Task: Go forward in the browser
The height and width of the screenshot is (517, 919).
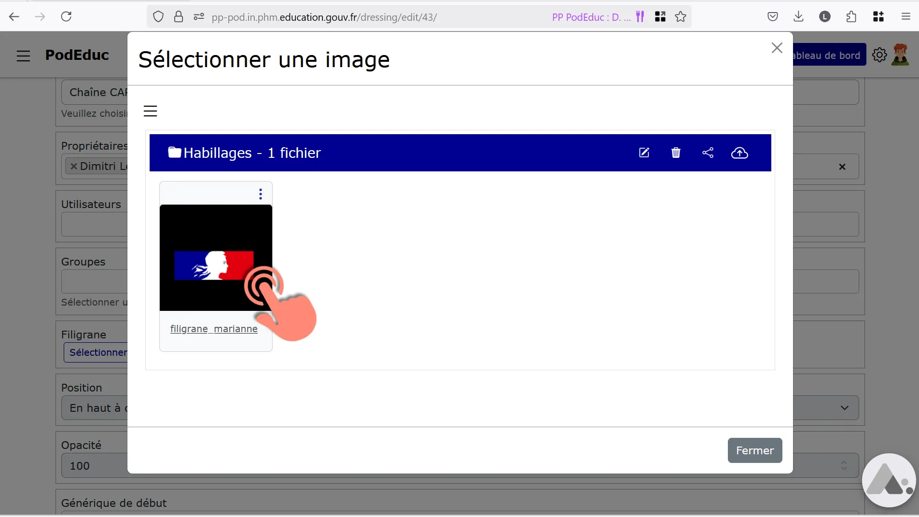Action: tap(40, 16)
